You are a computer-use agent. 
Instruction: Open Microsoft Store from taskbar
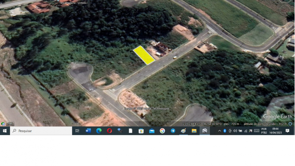point(141,131)
